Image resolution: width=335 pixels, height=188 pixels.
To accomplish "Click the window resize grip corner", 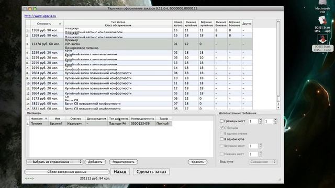I will tap(280, 179).
